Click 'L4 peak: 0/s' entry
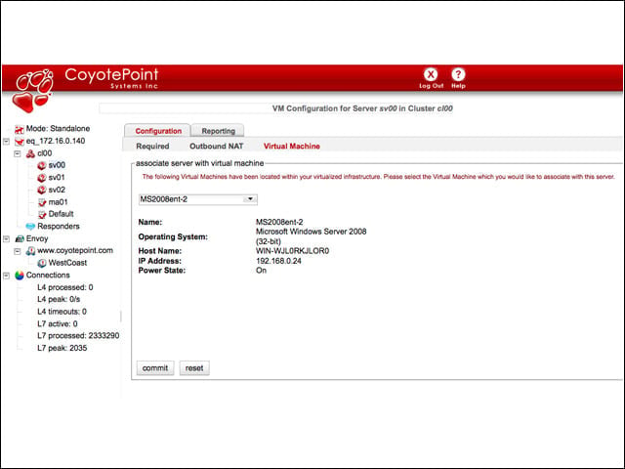 tap(59, 300)
